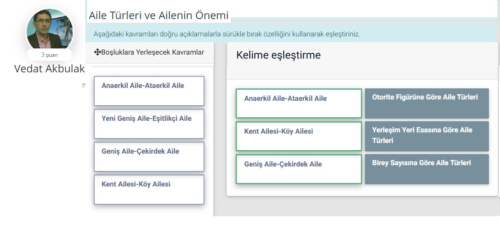Select the Birey Sayısına Göre Aile Türleri box
500x250 pixels.
point(427,169)
